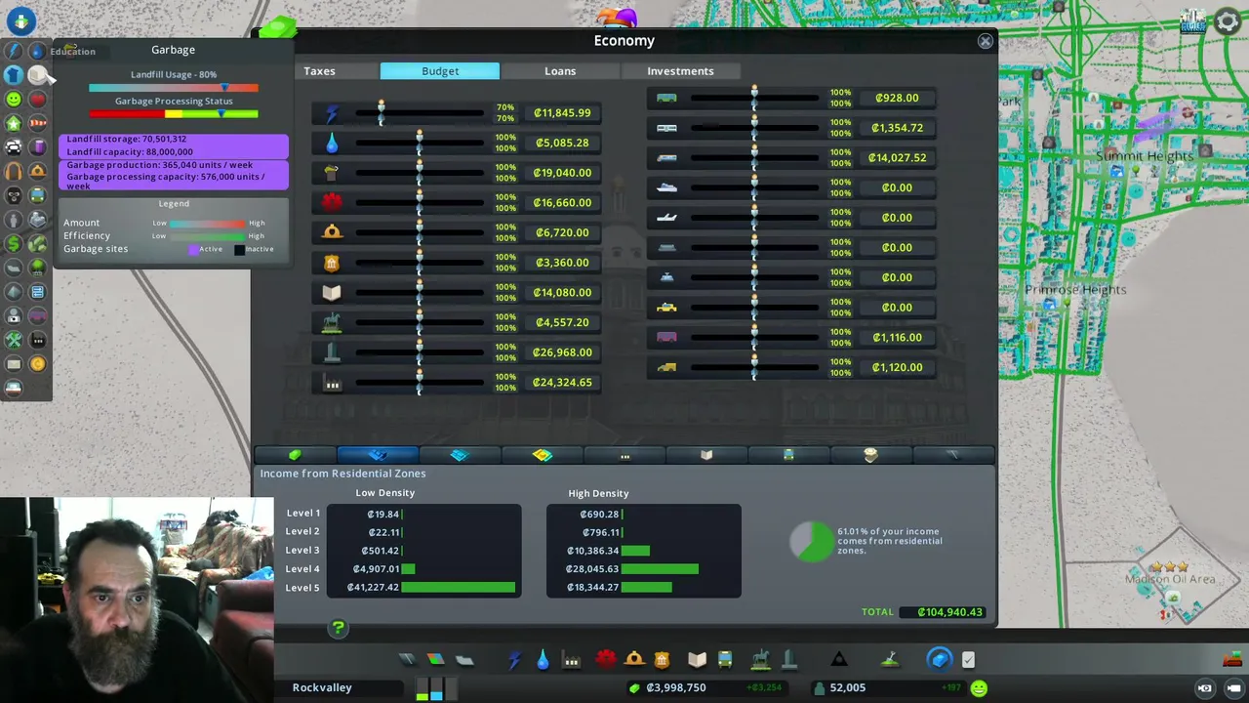Show the Wind windsock info view
Screen dimensions: 1249x703
(x=38, y=123)
